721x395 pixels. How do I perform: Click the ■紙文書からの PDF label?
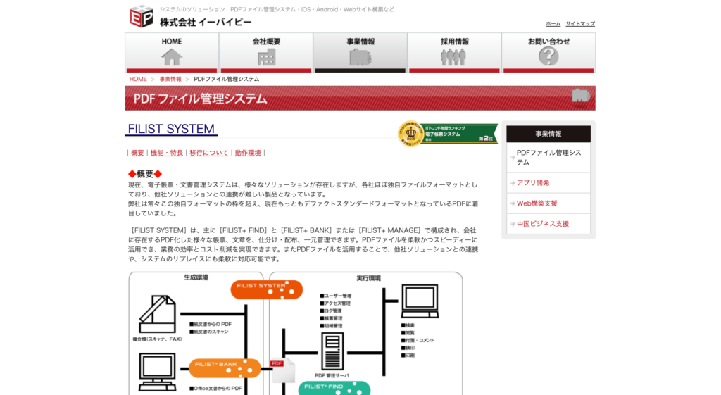[x=211, y=324]
